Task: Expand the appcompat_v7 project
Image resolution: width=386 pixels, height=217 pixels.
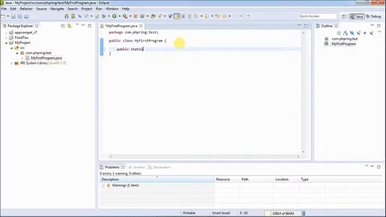Action: [6, 33]
